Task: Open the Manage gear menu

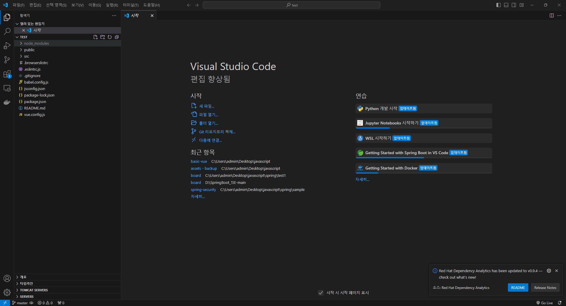Action: coord(7,292)
